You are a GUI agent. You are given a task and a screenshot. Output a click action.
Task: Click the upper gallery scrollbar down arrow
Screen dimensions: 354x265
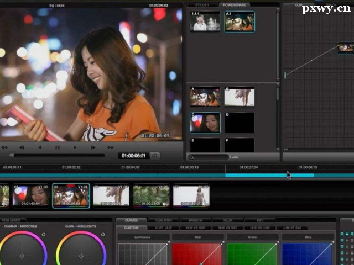[278, 79]
